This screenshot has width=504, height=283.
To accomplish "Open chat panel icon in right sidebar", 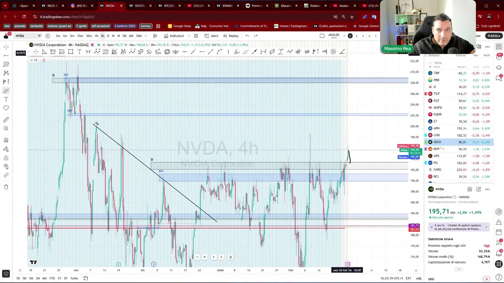I will pos(499,78).
